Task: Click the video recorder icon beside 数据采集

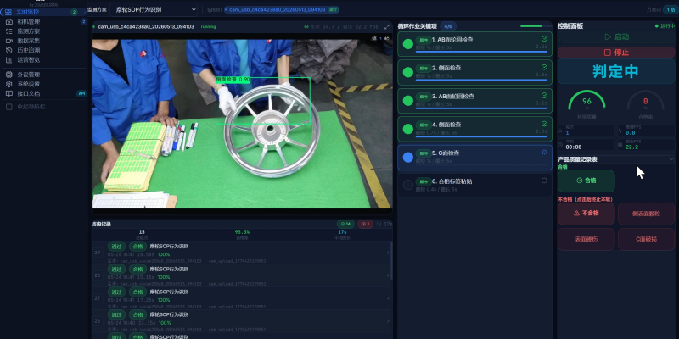Action: click(x=8, y=41)
